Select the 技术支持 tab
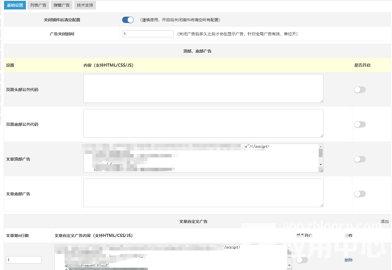 coord(85,5)
